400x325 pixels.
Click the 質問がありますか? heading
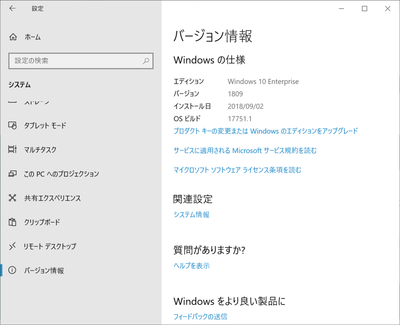[209, 250]
